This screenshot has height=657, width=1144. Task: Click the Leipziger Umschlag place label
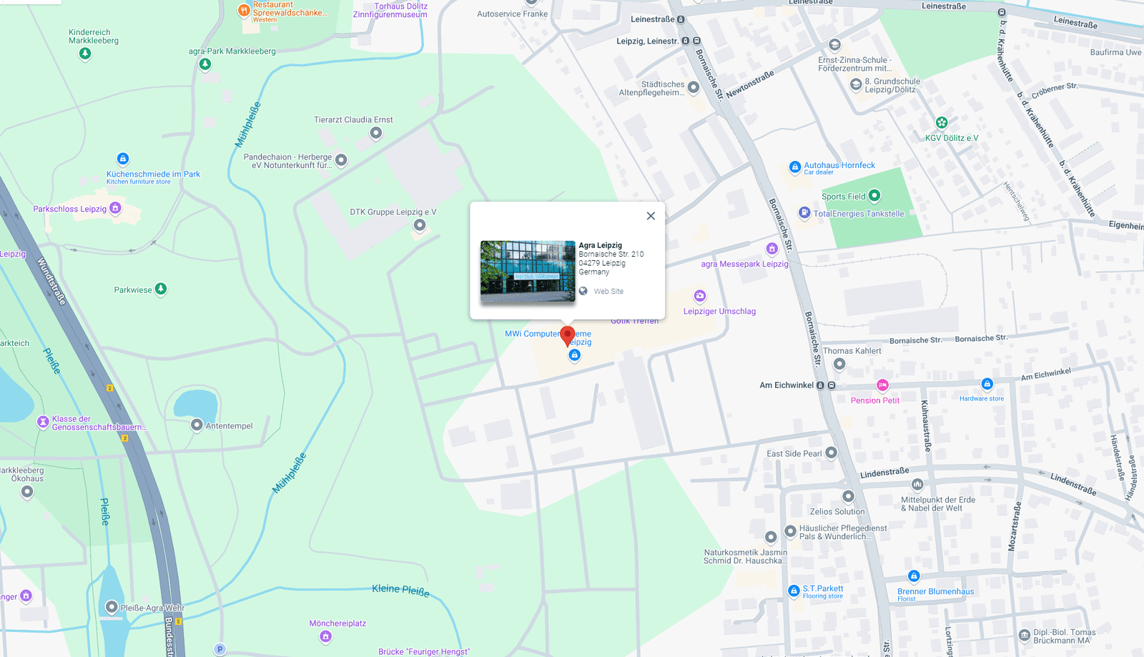(719, 312)
